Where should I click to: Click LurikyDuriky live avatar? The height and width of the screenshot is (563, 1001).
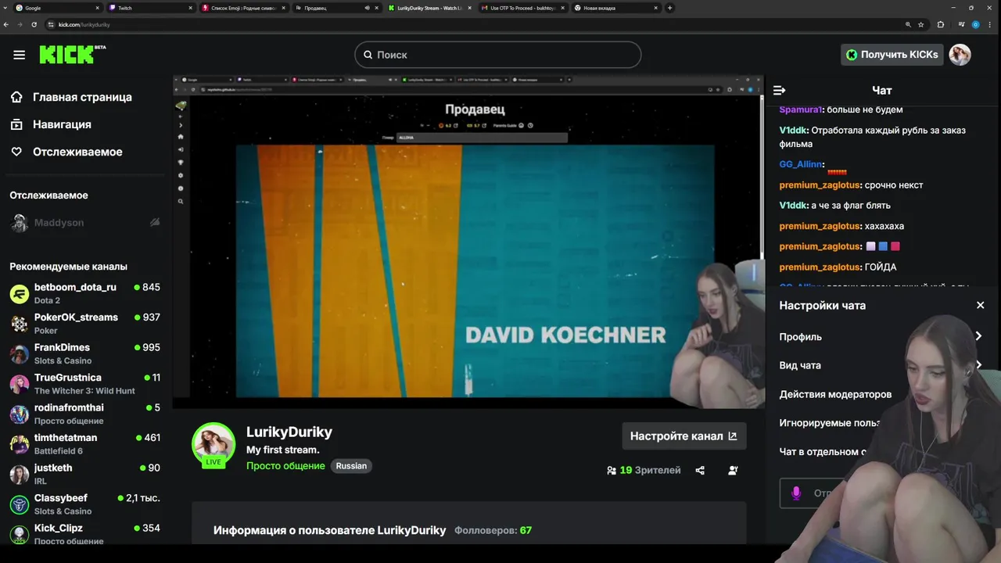[x=213, y=445]
